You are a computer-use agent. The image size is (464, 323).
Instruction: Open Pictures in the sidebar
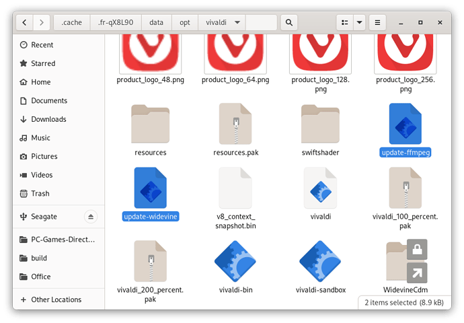(x=59, y=156)
